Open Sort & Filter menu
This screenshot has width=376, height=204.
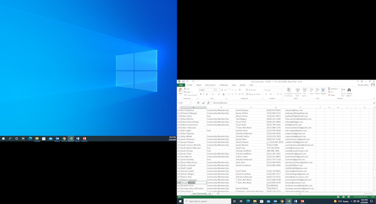pyautogui.click(x=343, y=92)
